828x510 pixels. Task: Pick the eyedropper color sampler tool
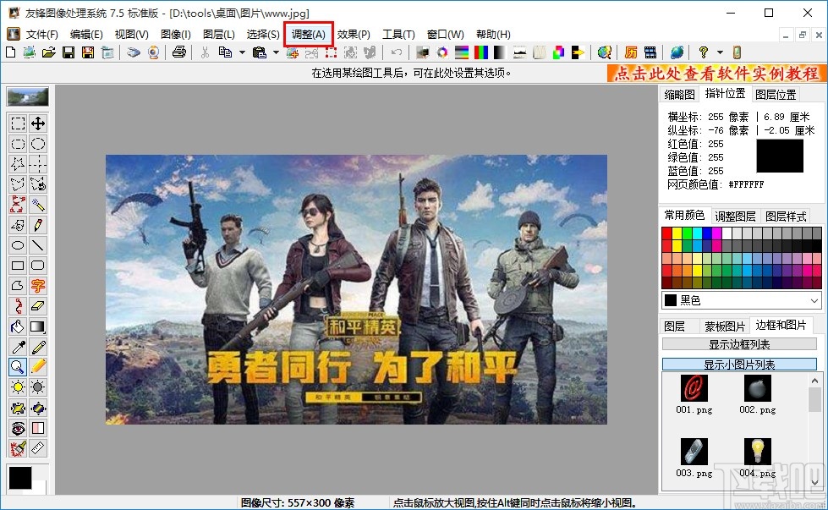click(18, 346)
